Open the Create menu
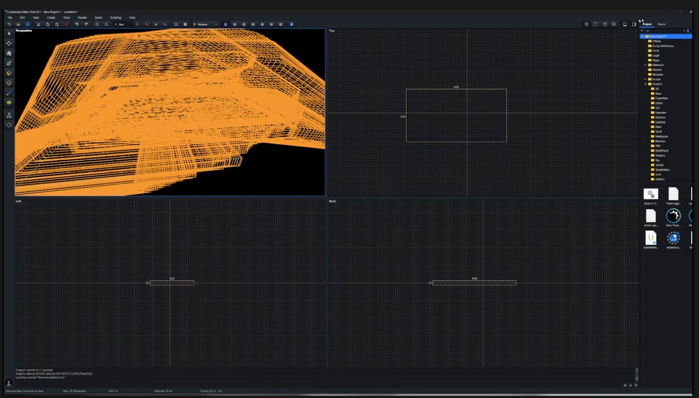This screenshot has height=398, width=699. coord(51,18)
